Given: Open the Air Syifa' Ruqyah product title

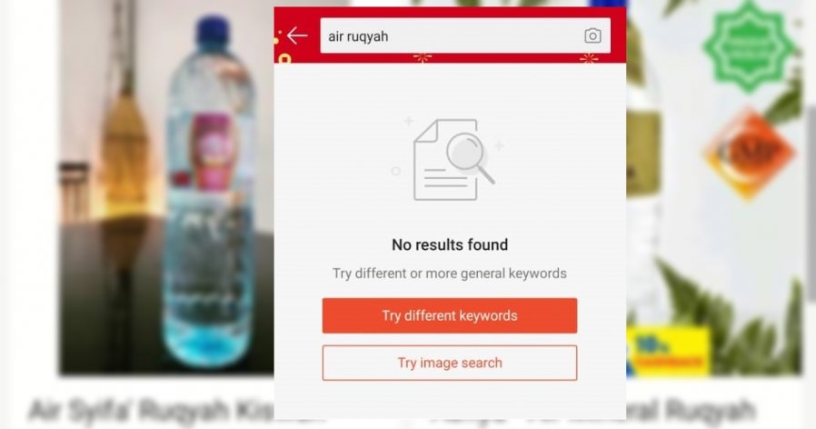Looking at the screenshot, I should (151, 410).
